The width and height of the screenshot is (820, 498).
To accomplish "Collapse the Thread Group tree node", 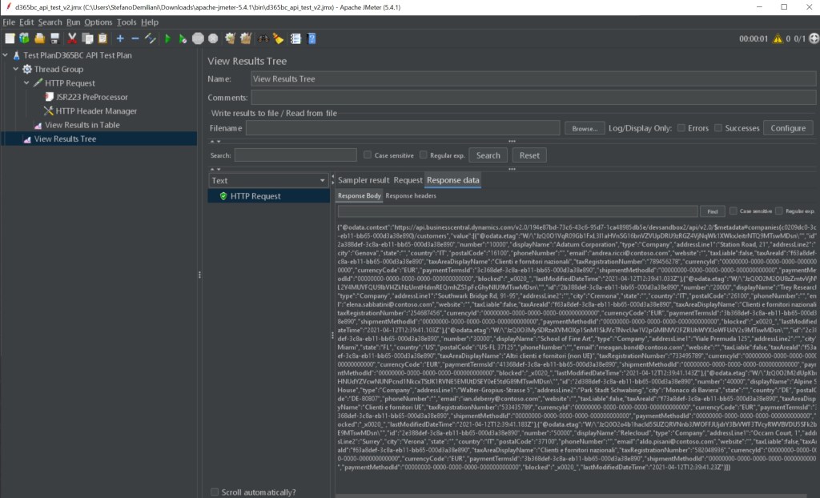I will tap(16, 69).
